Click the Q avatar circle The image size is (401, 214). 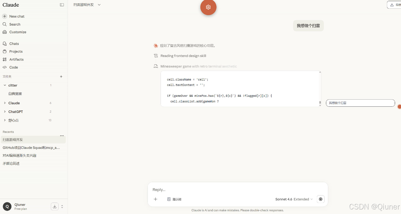[7, 207]
